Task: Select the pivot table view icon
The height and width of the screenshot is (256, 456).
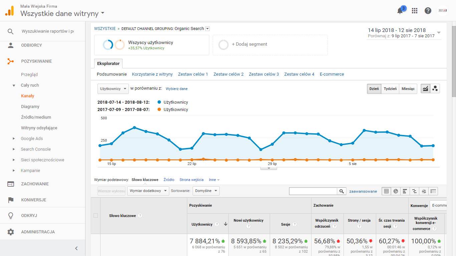Action: [x=433, y=191]
